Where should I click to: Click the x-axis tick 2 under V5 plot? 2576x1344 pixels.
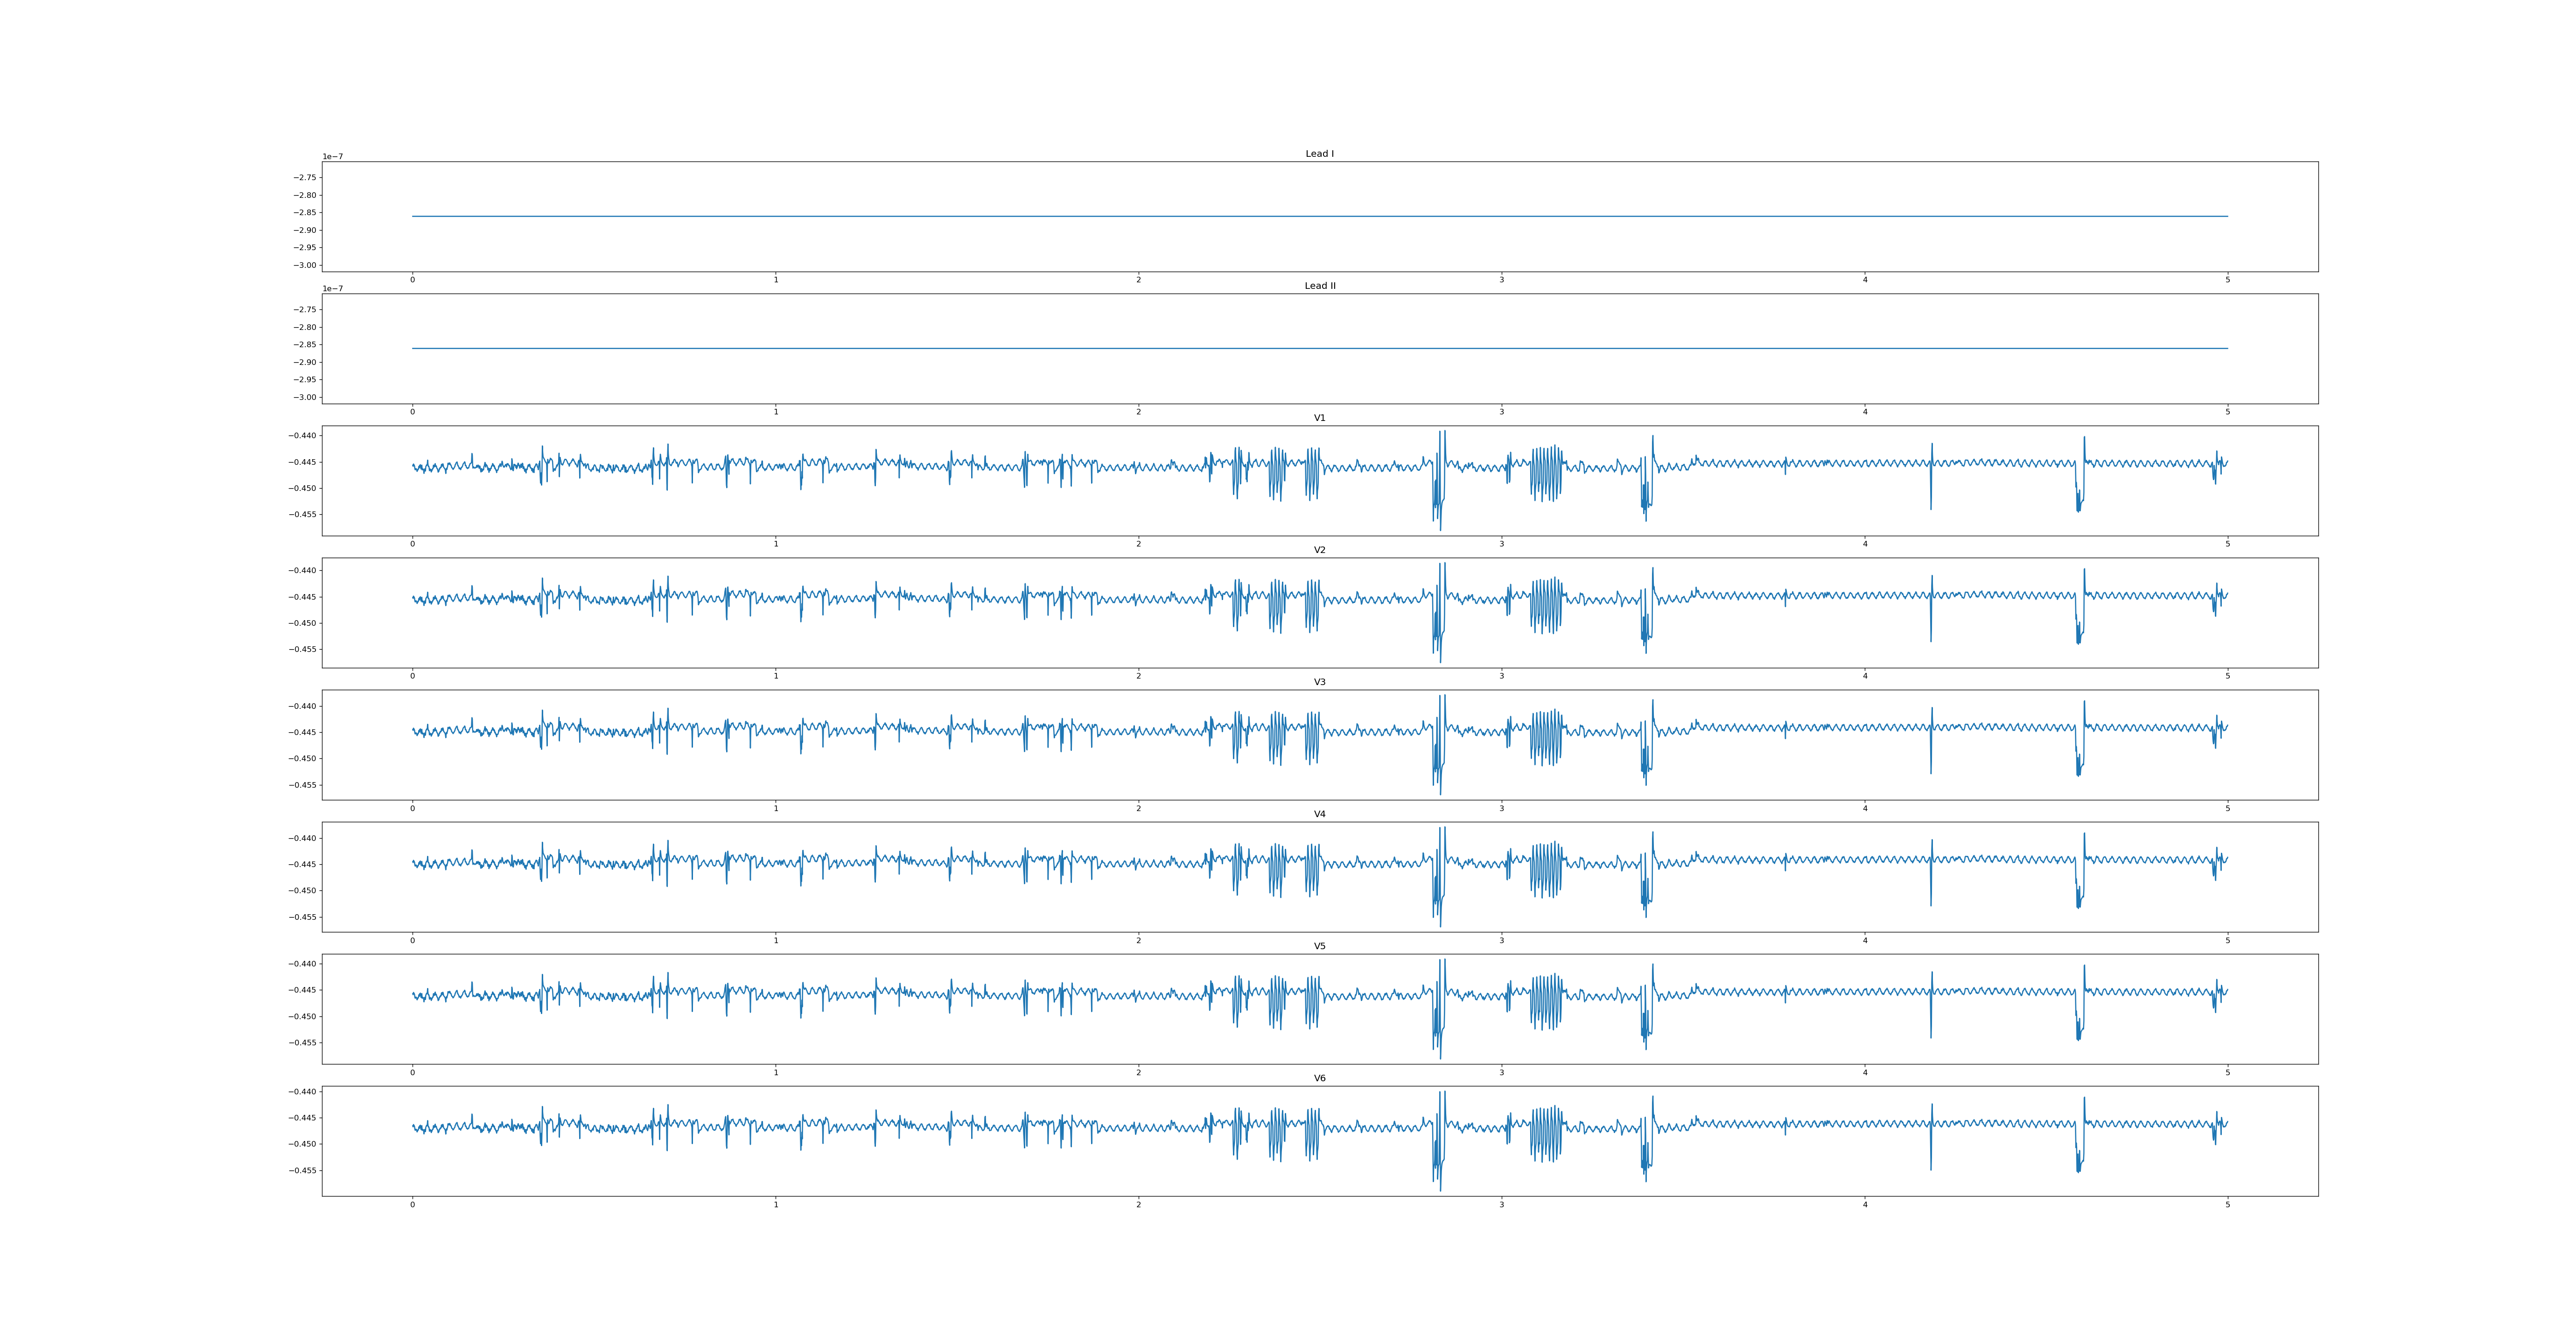1138,1072
